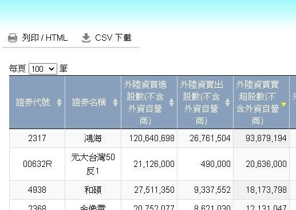Click the value 27,511,350

click(x=154, y=190)
